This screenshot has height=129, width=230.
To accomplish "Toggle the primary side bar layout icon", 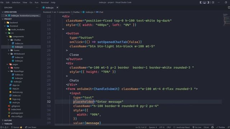I will click(201, 3).
